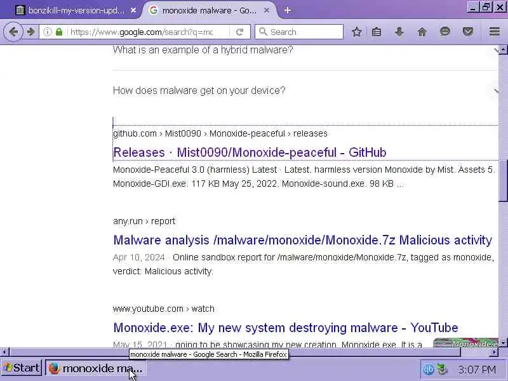This screenshot has width=508, height=381.
Task: Switch to bonzikill-my-version-upd tab
Action: [x=76, y=10]
